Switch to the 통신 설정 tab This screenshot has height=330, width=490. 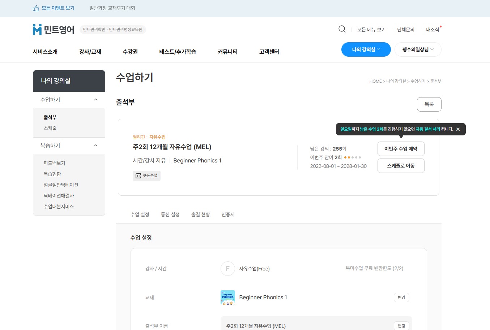coord(170,214)
